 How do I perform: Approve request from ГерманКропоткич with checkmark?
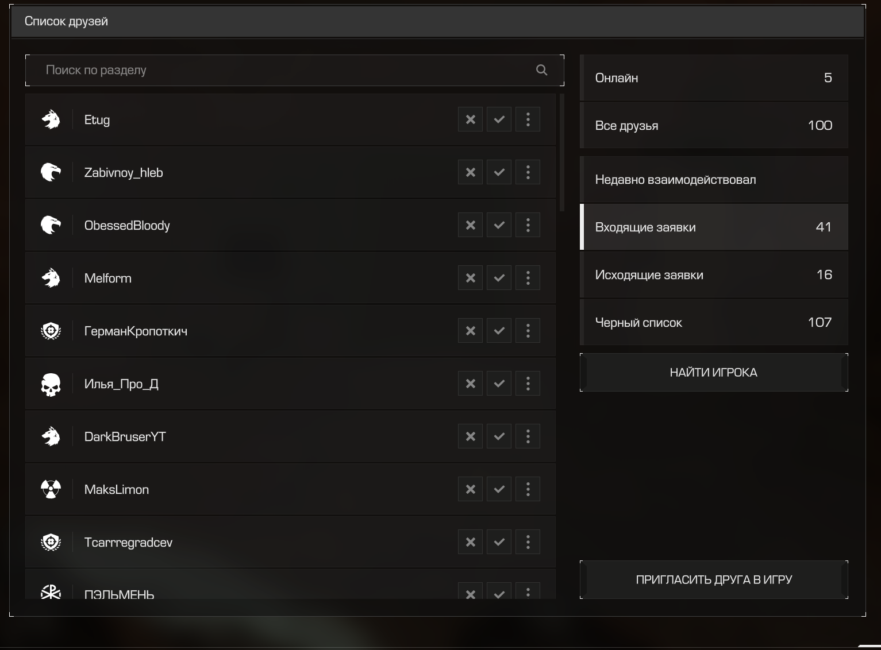[499, 331]
